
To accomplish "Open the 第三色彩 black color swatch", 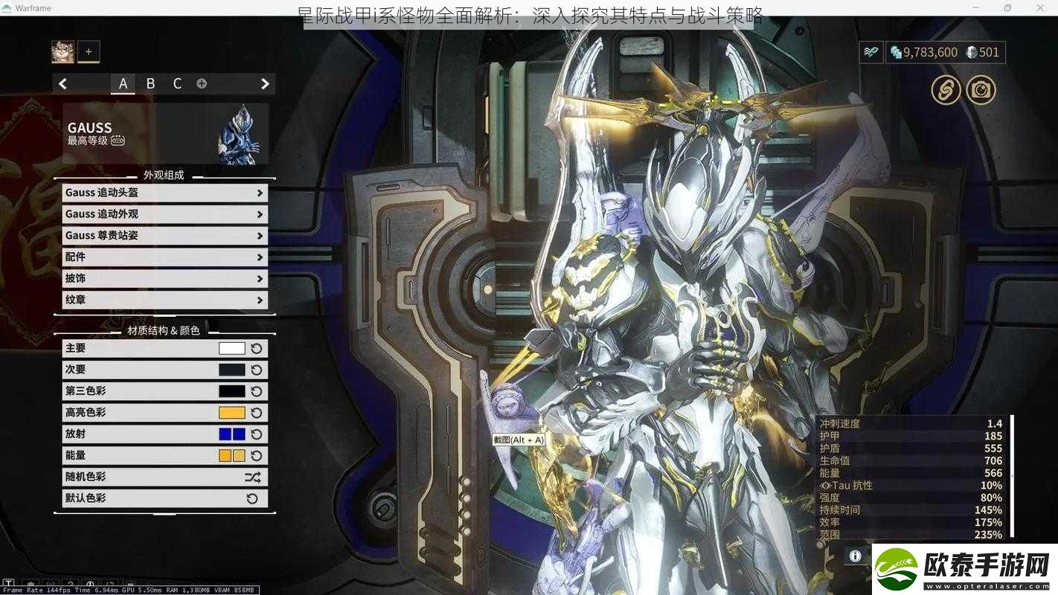I will click(232, 391).
